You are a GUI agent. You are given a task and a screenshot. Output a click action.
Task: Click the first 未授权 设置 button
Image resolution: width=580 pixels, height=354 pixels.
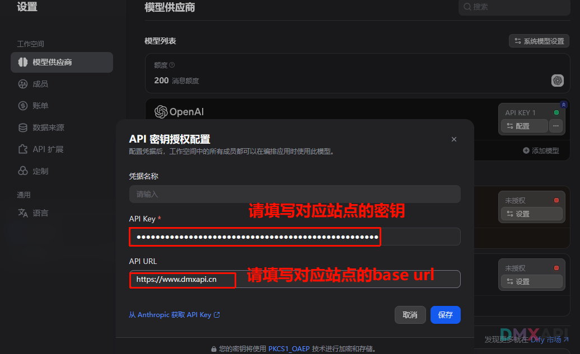click(531, 214)
